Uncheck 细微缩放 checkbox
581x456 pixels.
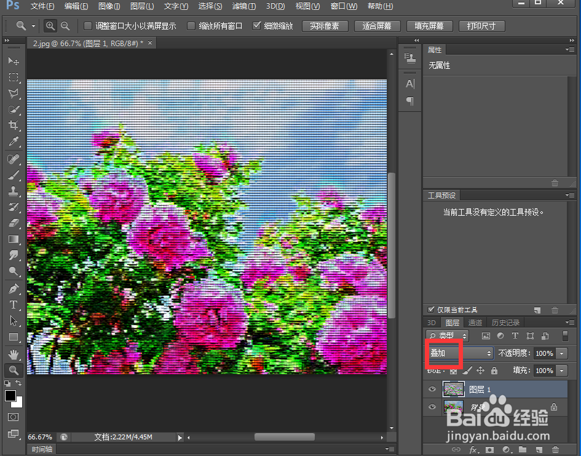pos(256,26)
